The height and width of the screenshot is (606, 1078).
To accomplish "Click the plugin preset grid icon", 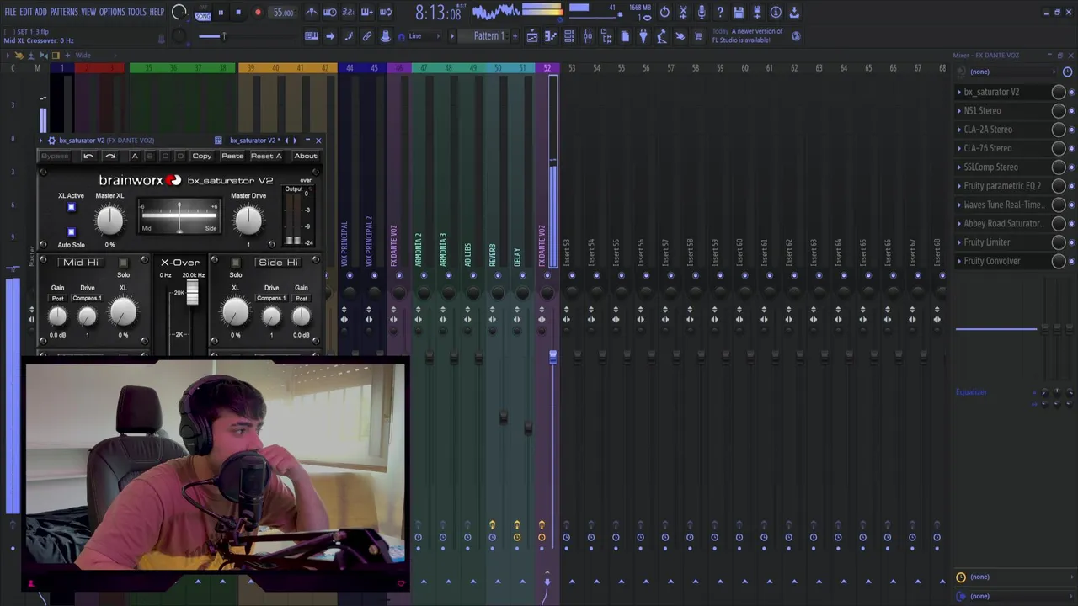I will pyautogui.click(x=218, y=141).
